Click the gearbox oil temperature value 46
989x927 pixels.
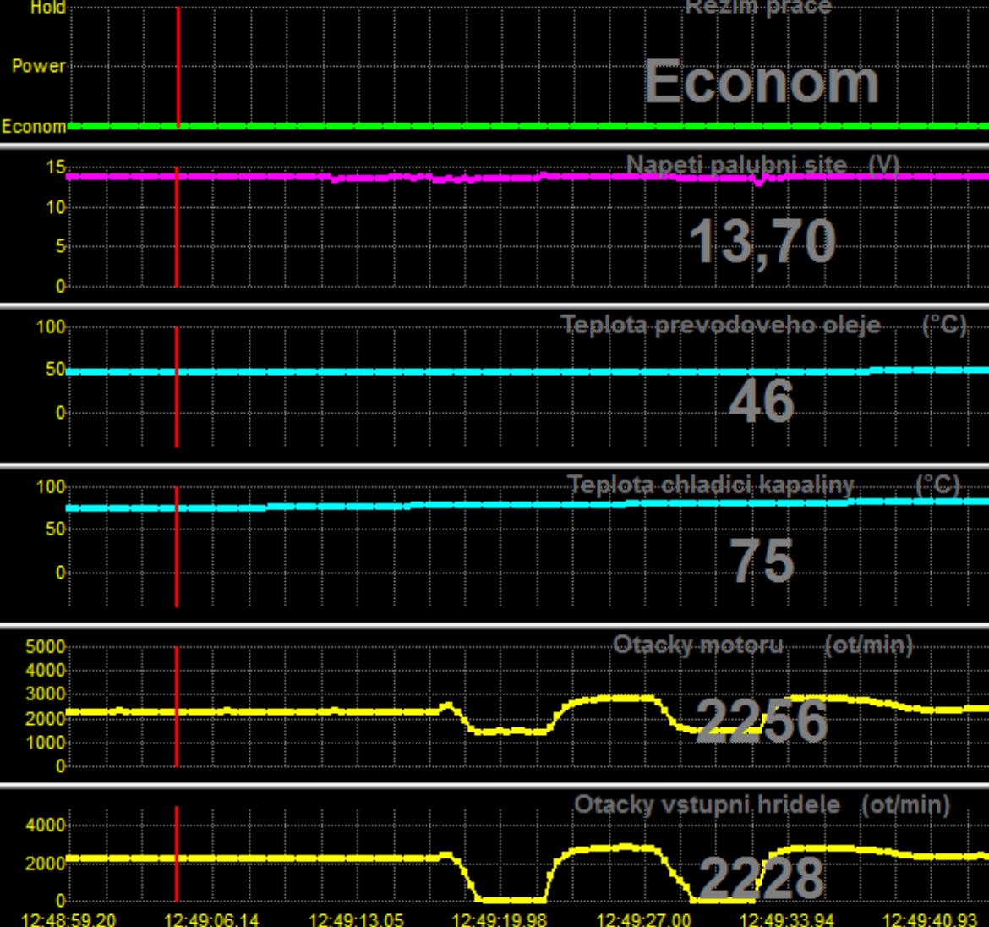(x=762, y=402)
